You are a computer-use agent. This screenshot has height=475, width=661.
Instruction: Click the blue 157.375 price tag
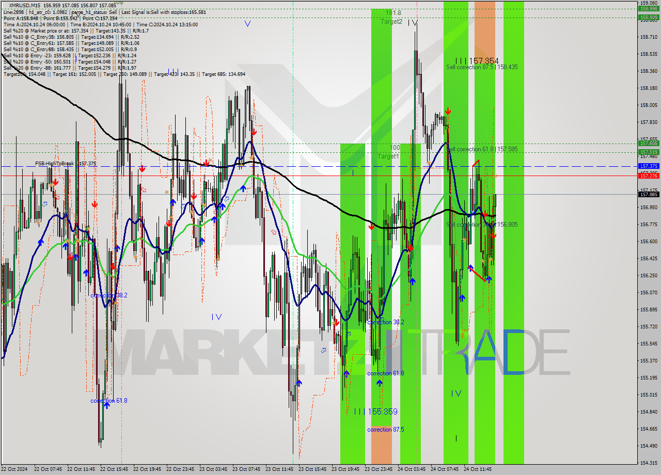[x=649, y=166]
